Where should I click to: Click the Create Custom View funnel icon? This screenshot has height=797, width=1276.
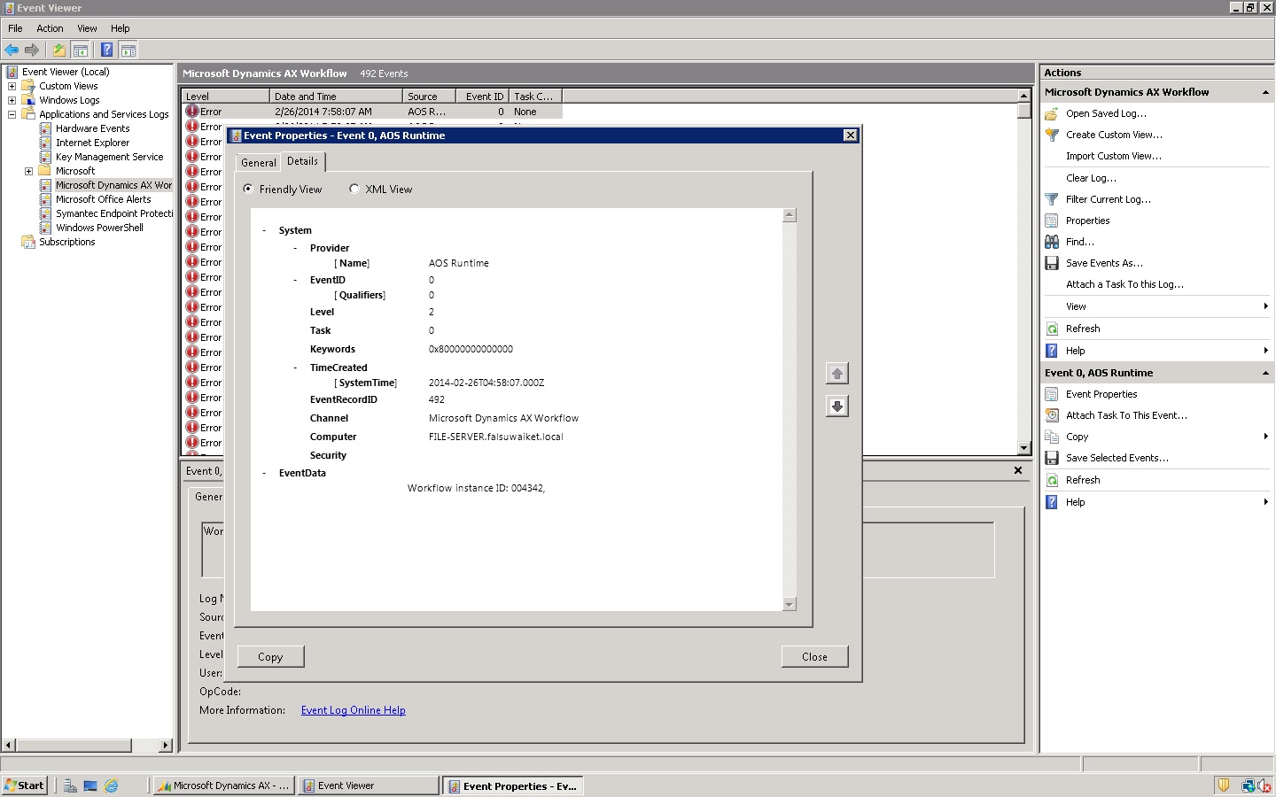(1052, 135)
